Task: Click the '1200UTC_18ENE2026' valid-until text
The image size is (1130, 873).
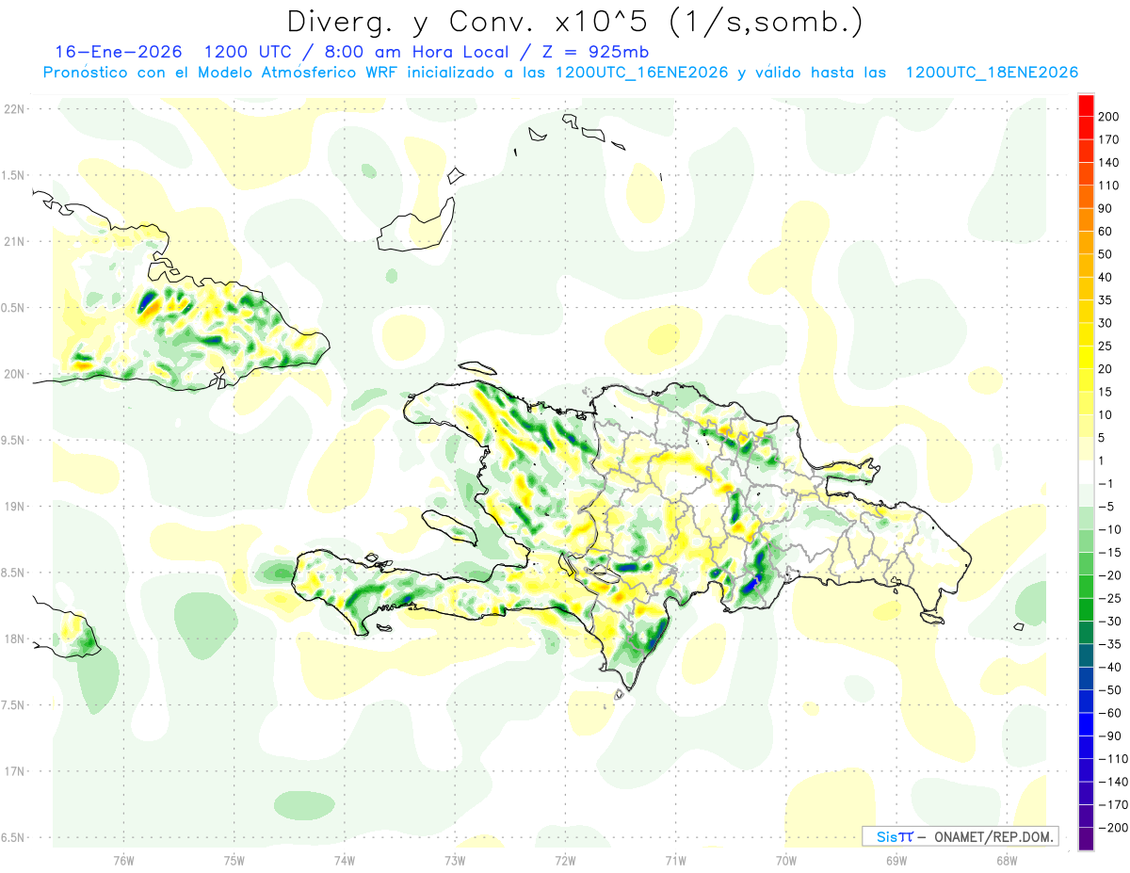Action: (x=992, y=73)
